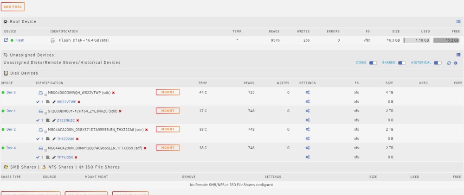This screenshot has height=195, width=464.
Task: Click the Flash used space bar 1.19 GB
Action: point(417,40)
